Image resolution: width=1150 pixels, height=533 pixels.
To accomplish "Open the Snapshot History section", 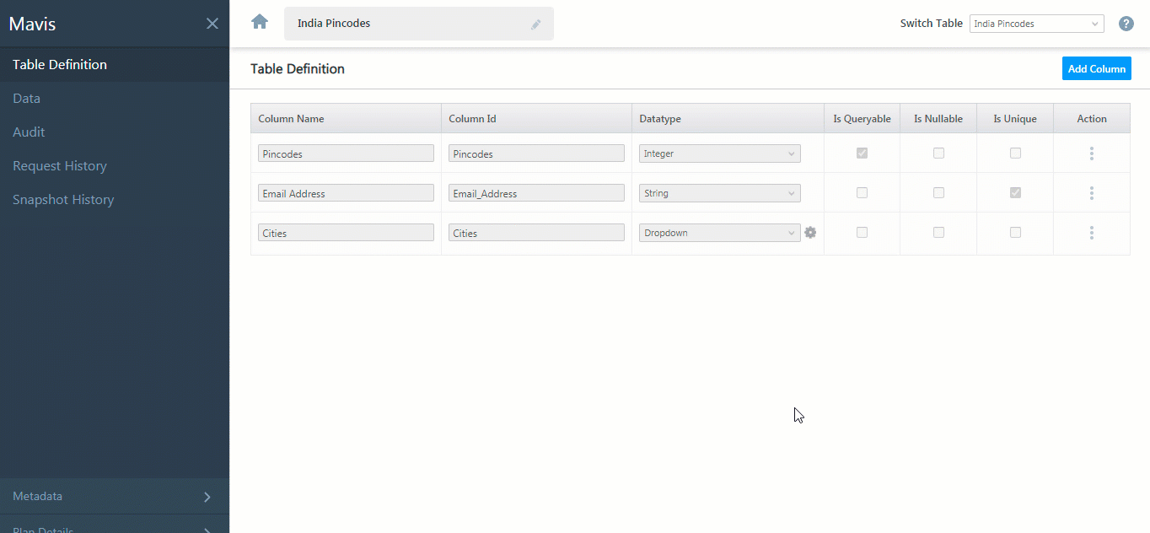I will pyautogui.click(x=63, y=199).
